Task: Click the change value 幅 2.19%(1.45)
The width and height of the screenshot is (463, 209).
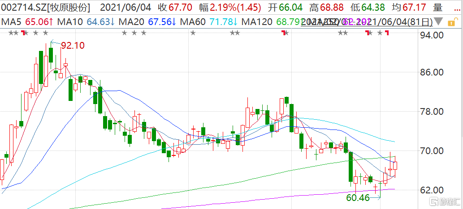Action: (230, 7)
